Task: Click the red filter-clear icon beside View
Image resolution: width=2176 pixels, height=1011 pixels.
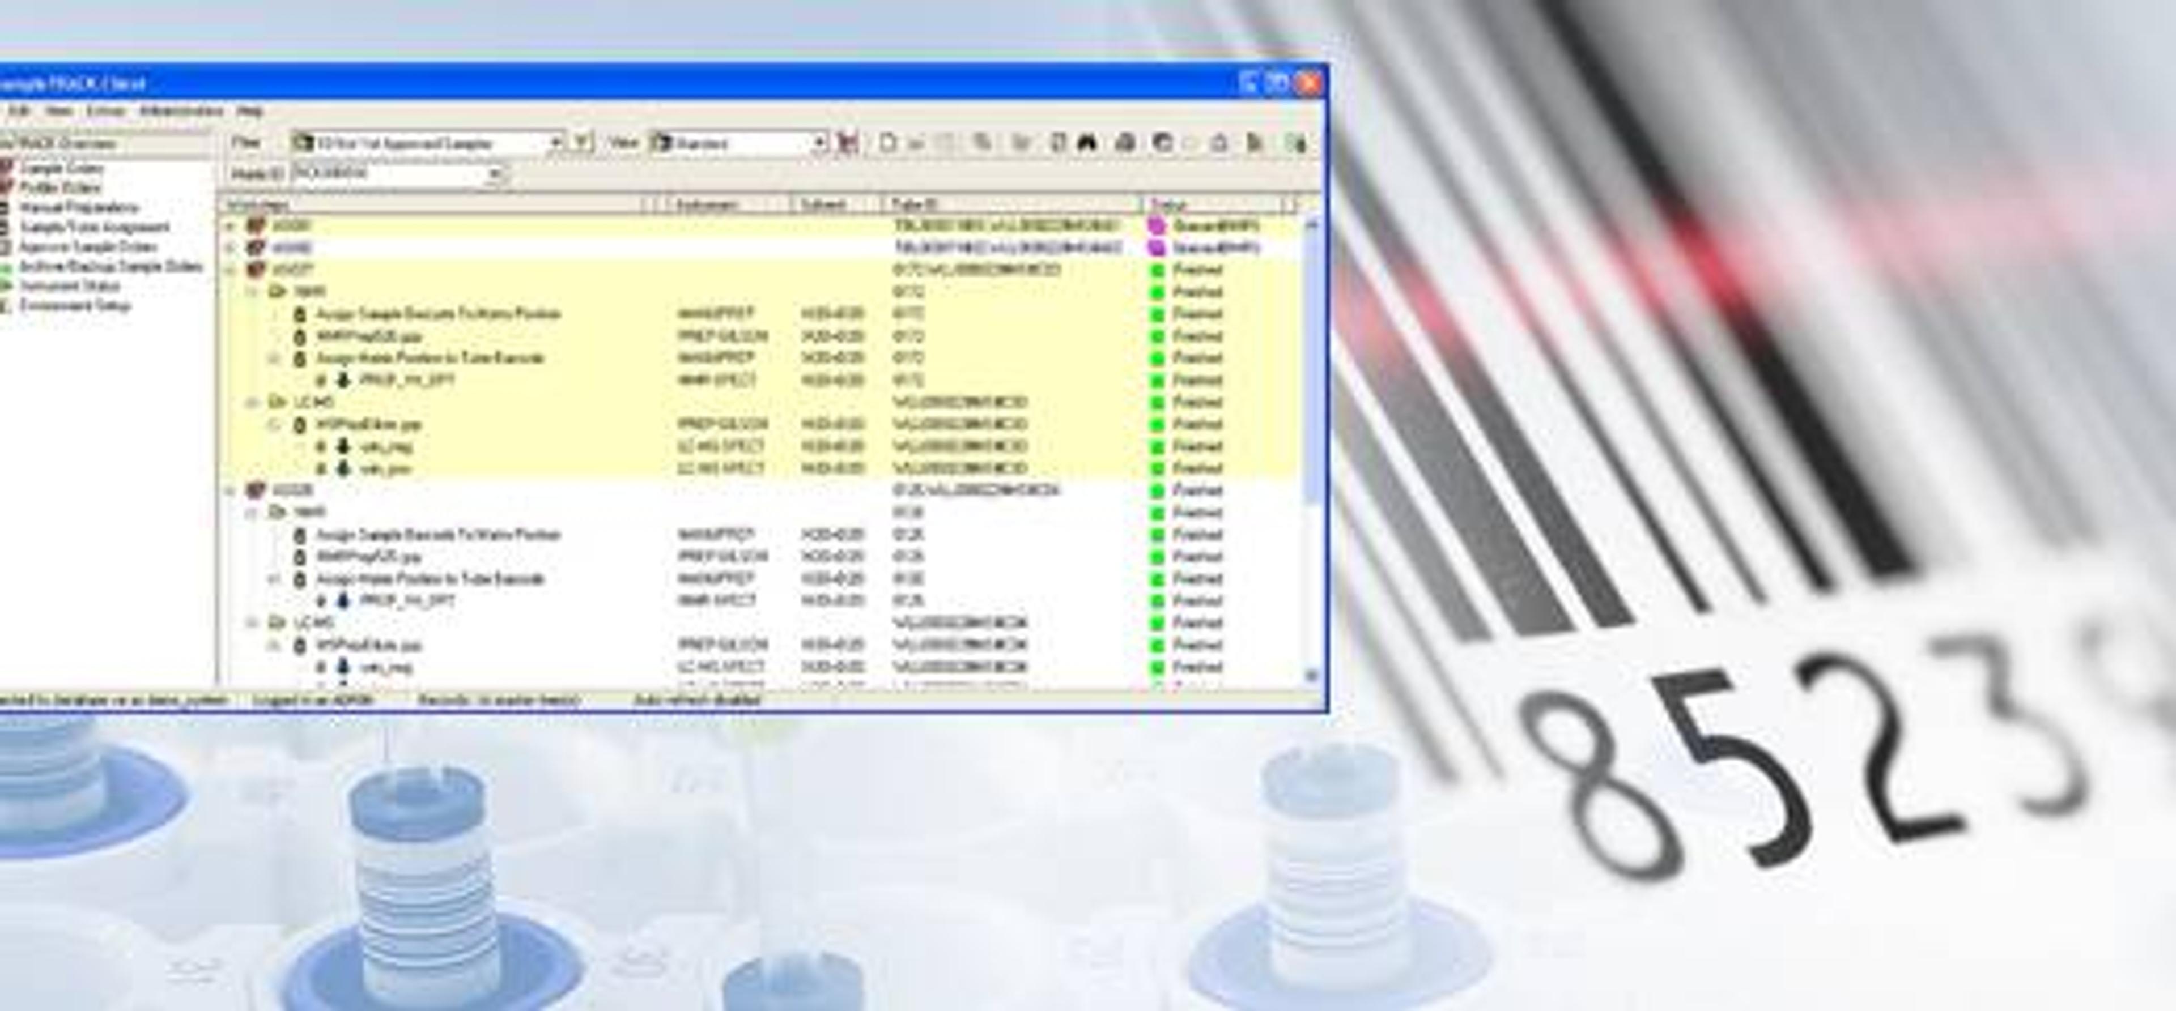Action: pos(847,143)
